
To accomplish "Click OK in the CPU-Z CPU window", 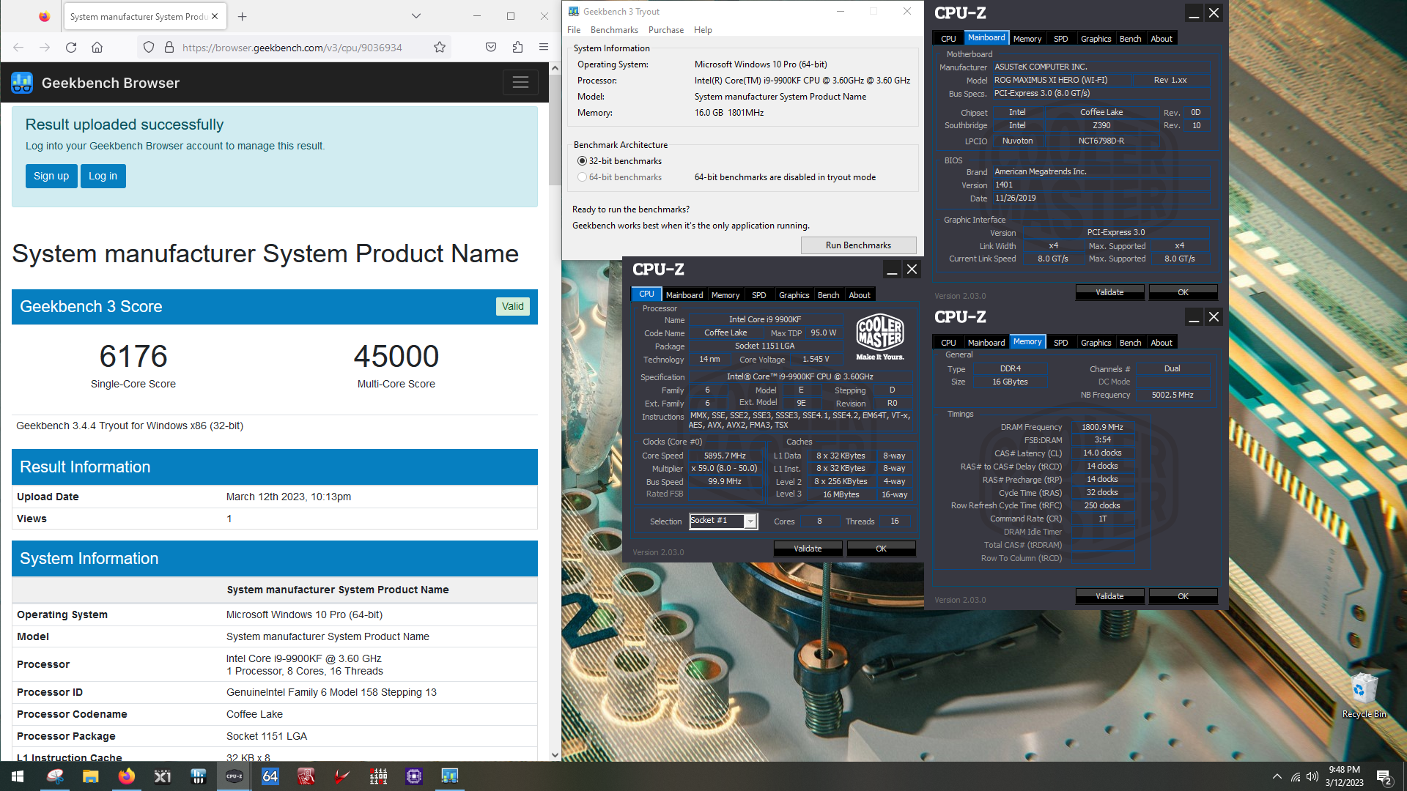I will pyautogui.click(x=881, y=549).
